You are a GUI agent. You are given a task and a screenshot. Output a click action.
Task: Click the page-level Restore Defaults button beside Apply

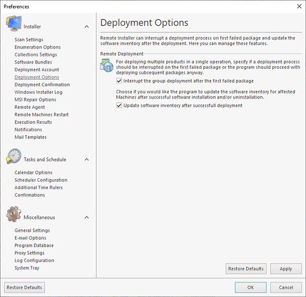point(246,269)
